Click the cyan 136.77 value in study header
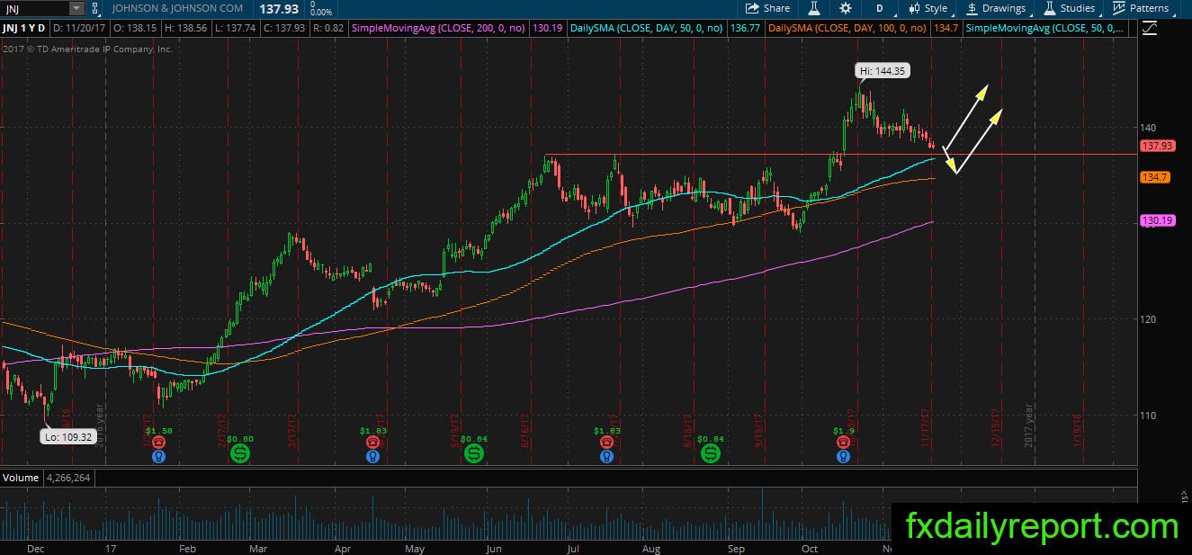Screen dimensions: 1192x555 745,29
